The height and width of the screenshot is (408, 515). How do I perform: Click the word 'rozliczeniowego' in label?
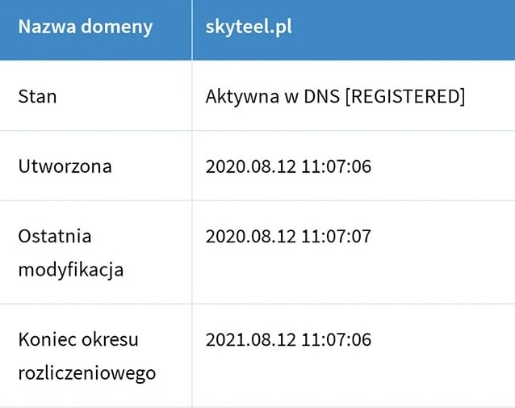87,374
